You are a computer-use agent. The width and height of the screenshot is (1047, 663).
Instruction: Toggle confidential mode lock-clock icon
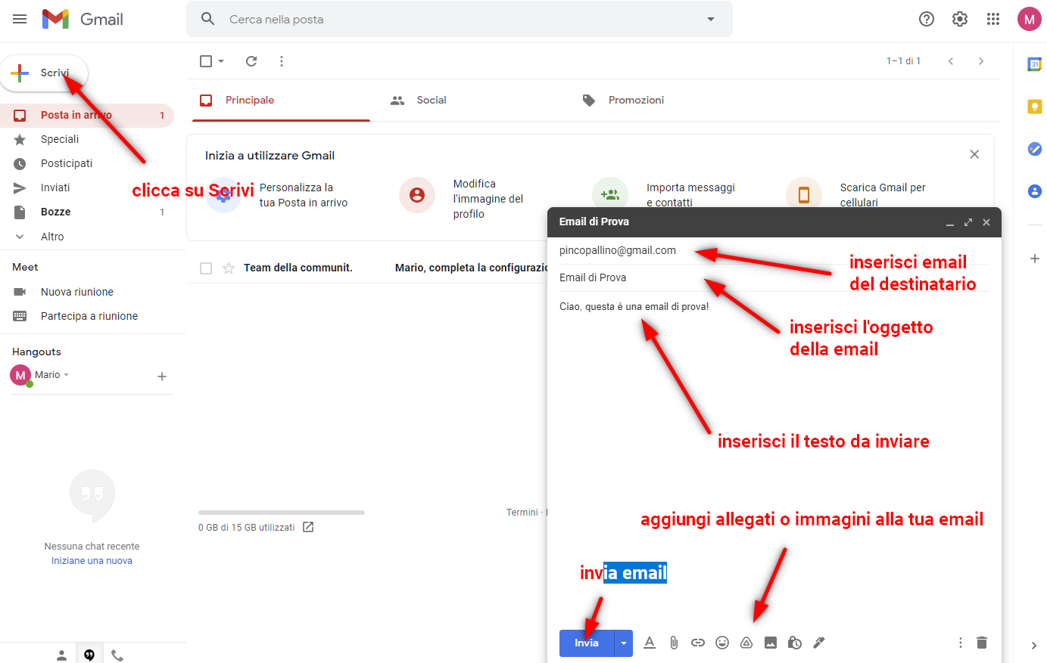point(795,643)
